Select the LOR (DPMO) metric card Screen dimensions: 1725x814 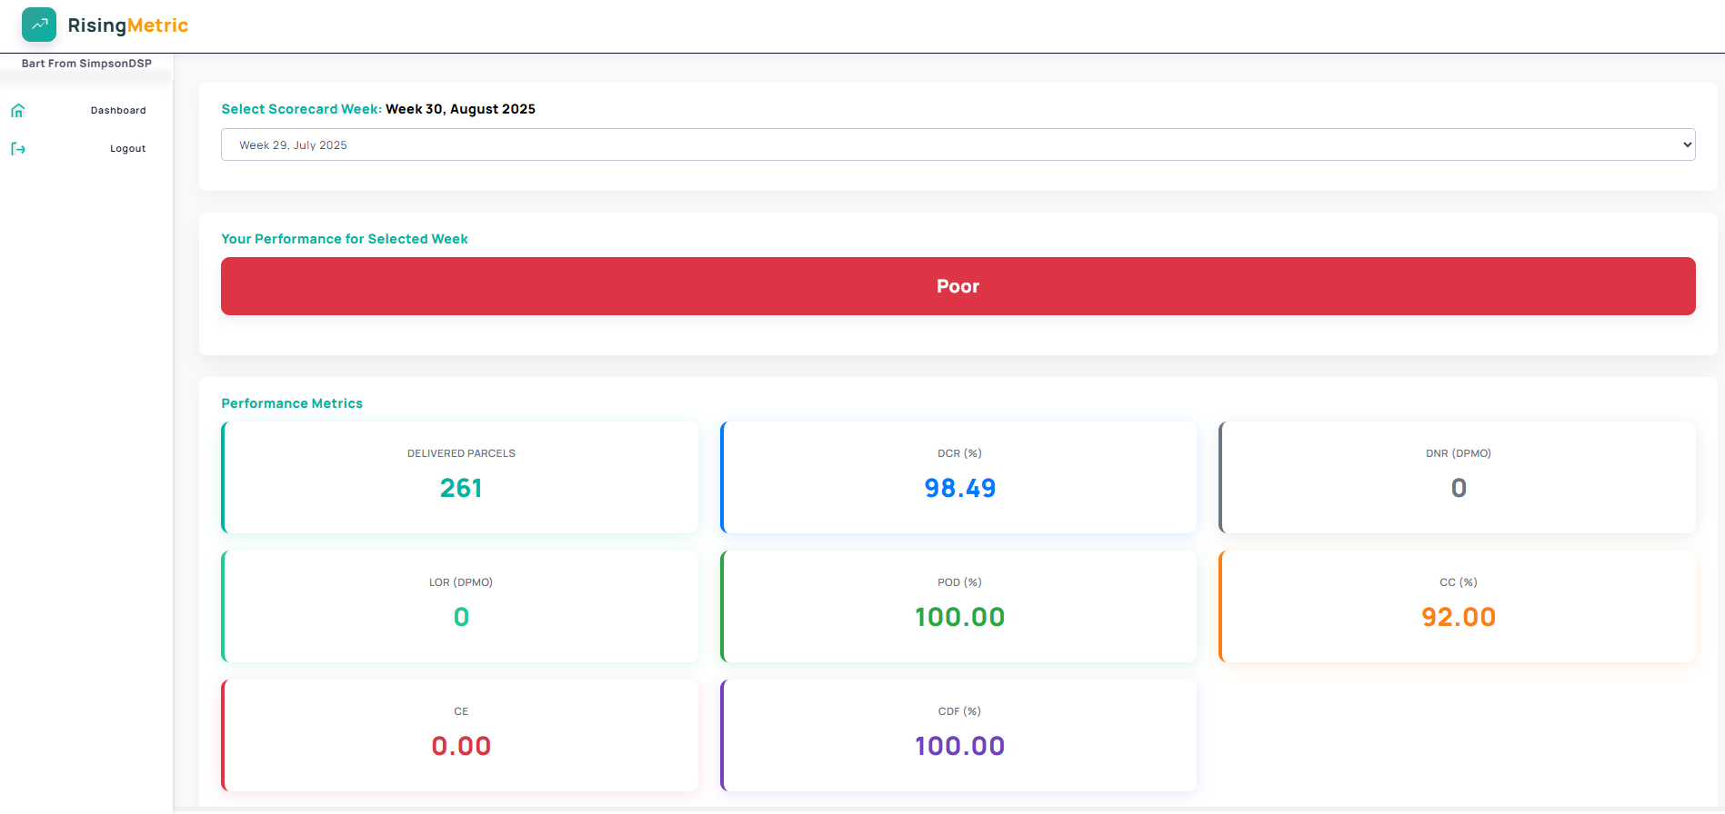[x=461, y=606]
